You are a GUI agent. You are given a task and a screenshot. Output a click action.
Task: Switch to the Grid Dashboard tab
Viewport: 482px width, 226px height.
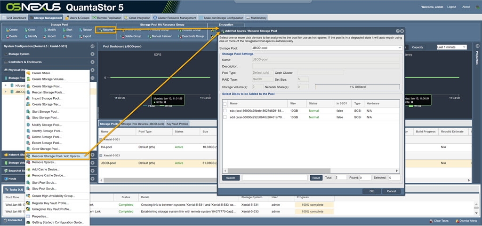coord(15,18)
